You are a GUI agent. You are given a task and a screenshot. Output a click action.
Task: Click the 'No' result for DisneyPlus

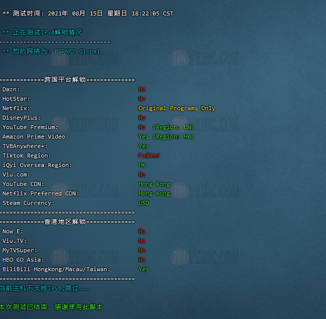[x=142, y=118]
